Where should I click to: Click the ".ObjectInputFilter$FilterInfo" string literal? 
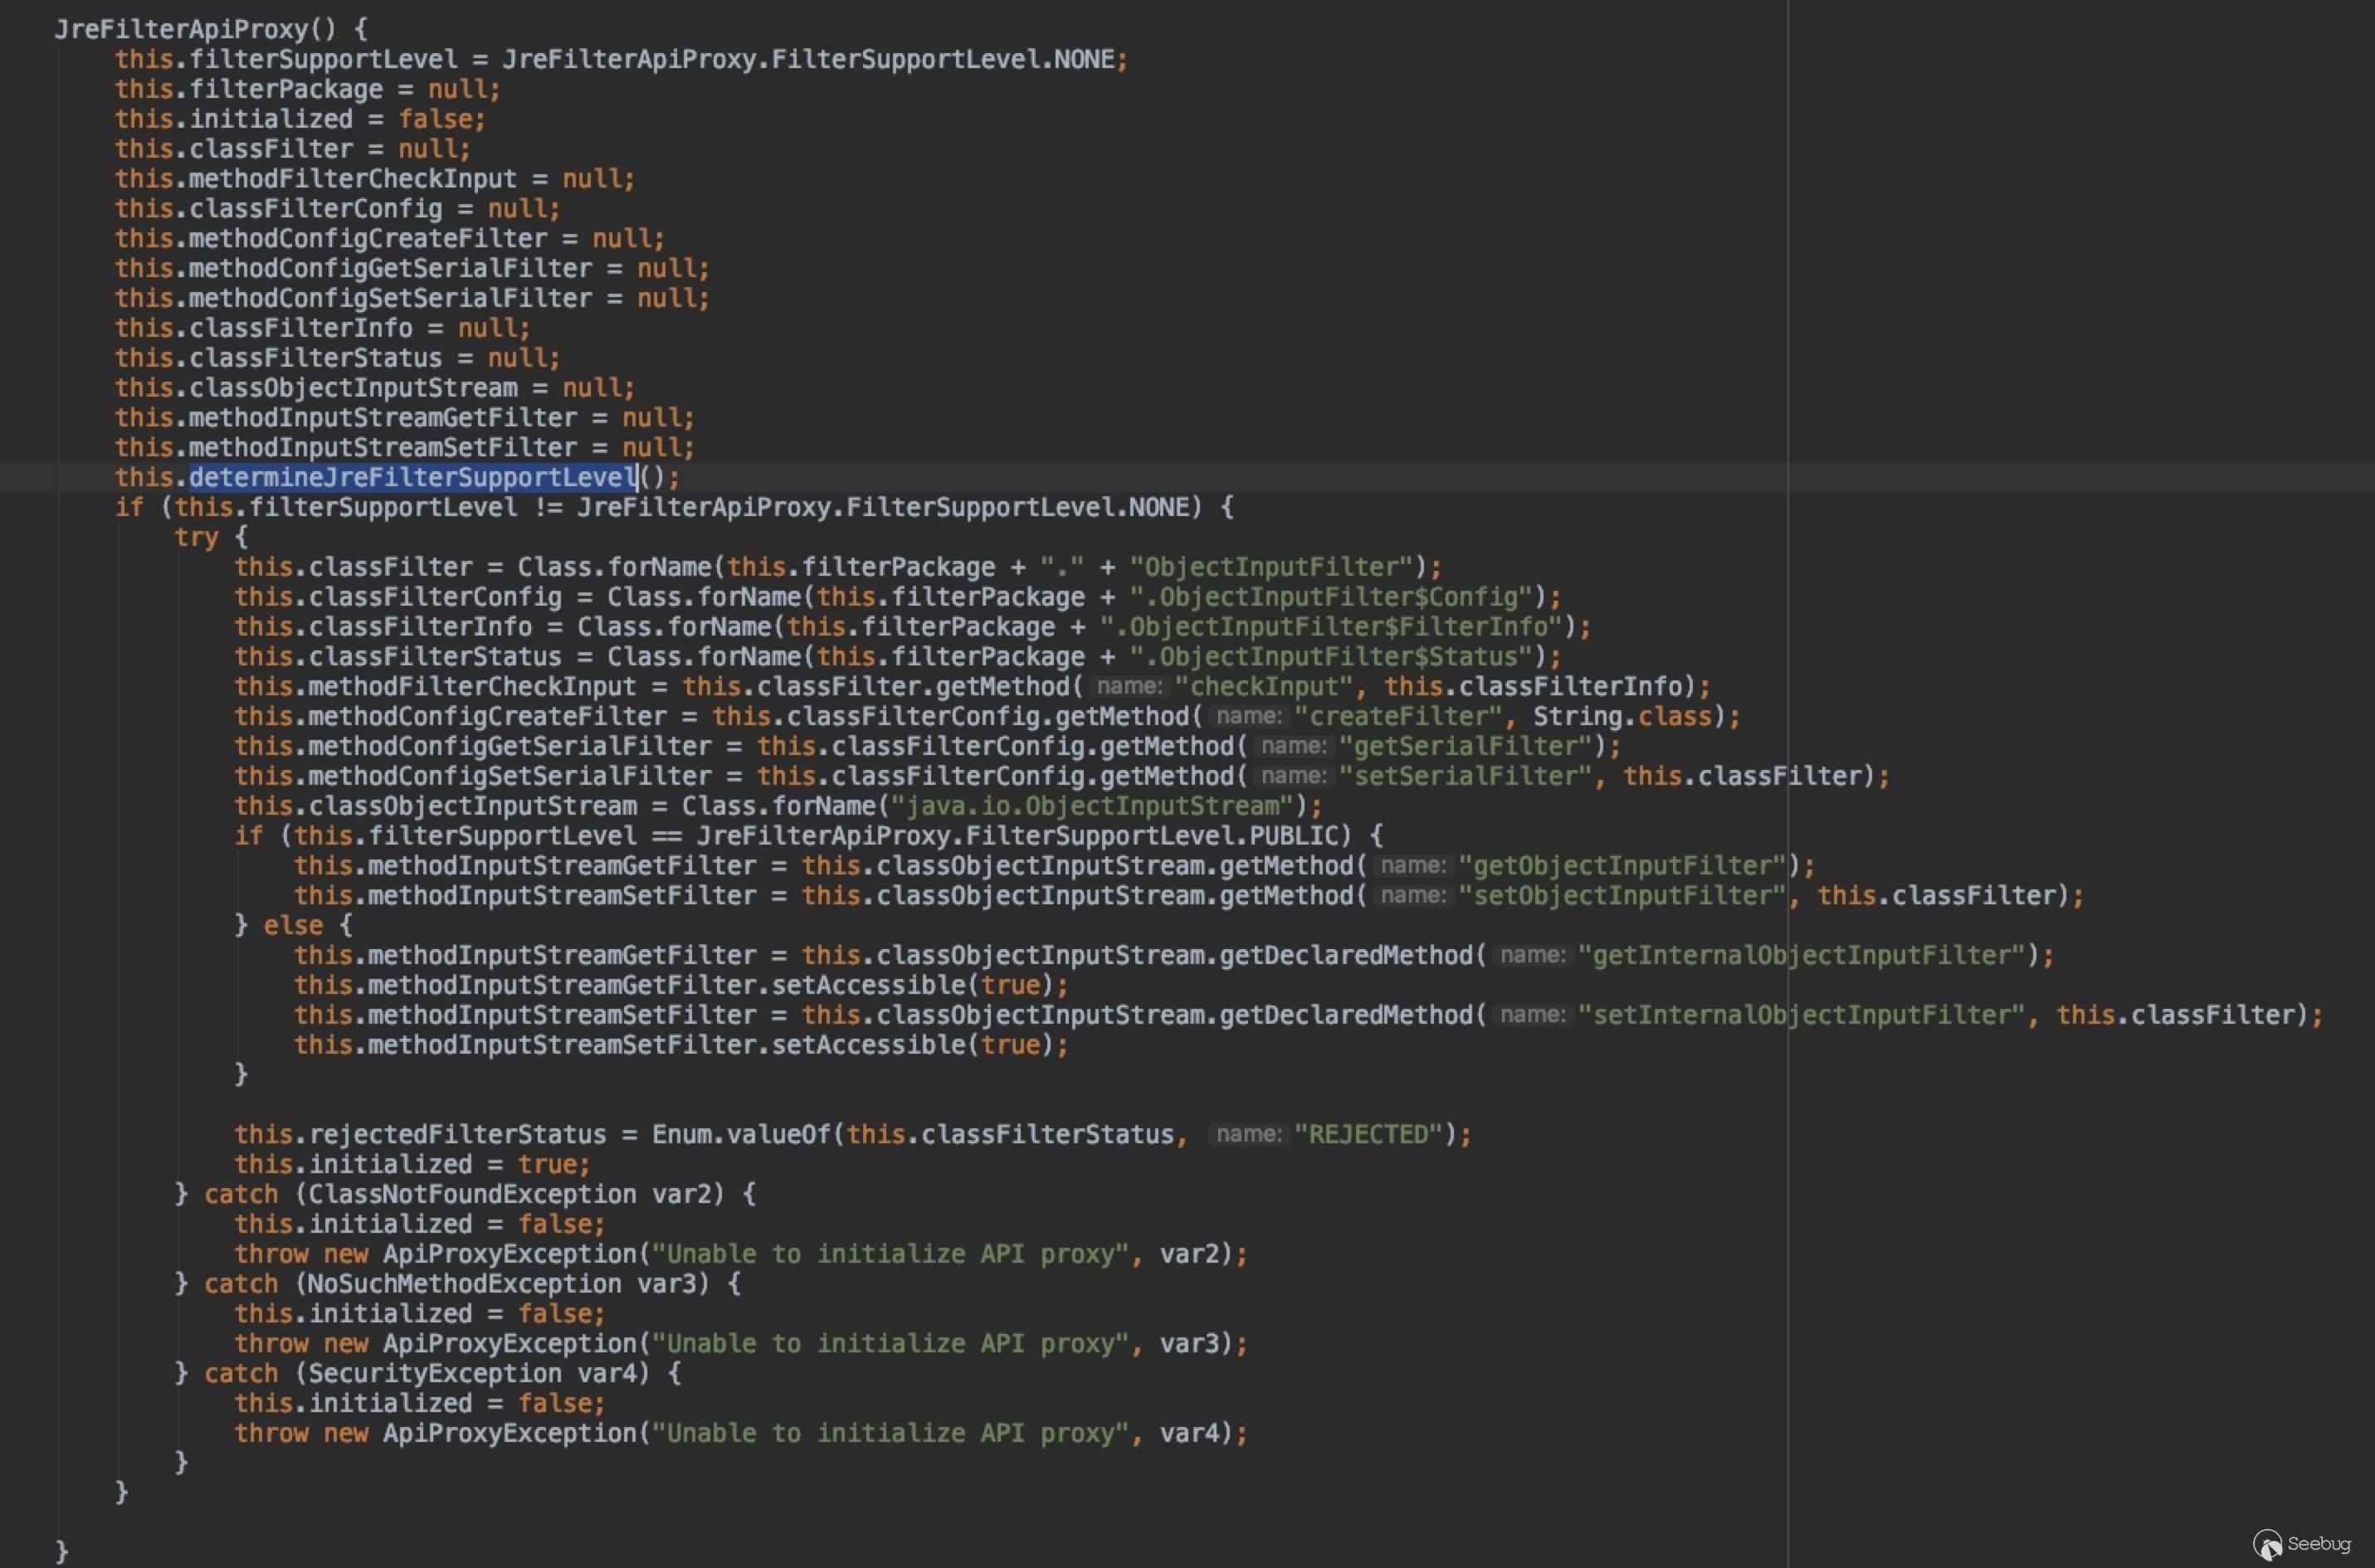tap(1331, 628)
